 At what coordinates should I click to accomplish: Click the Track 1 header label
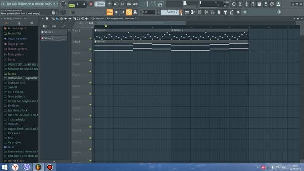coord(76,30)
